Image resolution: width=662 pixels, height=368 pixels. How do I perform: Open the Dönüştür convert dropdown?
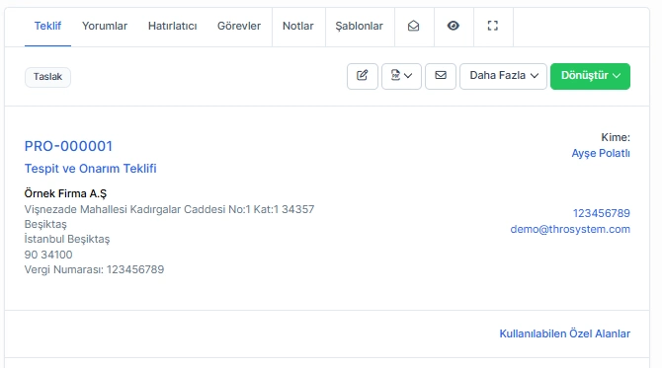[x=590, y=76]
